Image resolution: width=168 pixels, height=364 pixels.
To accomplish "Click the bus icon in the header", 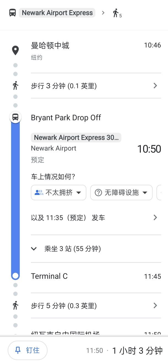I will point(12,13).
